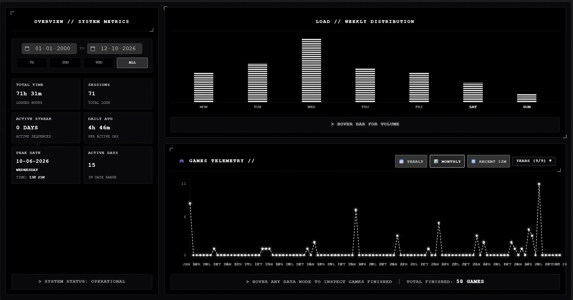
Task: Click the Peak Date value 10-06-2026
Action: click(33, 161)
